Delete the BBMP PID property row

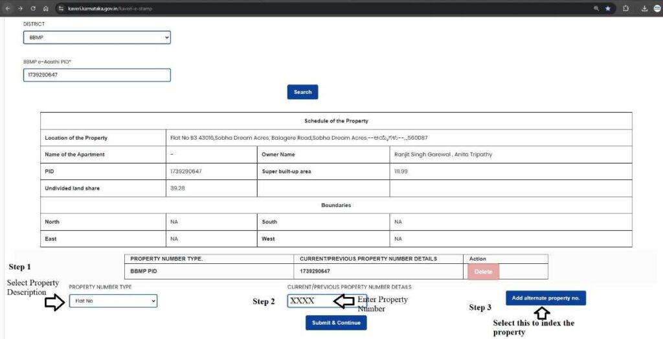(x=483, y=272)
